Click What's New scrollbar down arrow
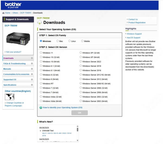Viewport: 163px width, 144px height. [x=77, y=140]
